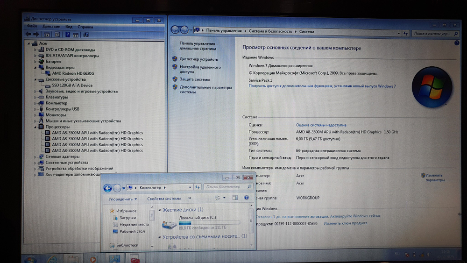Expand DVD и CD-ROM дисководы node

[35, 50]
